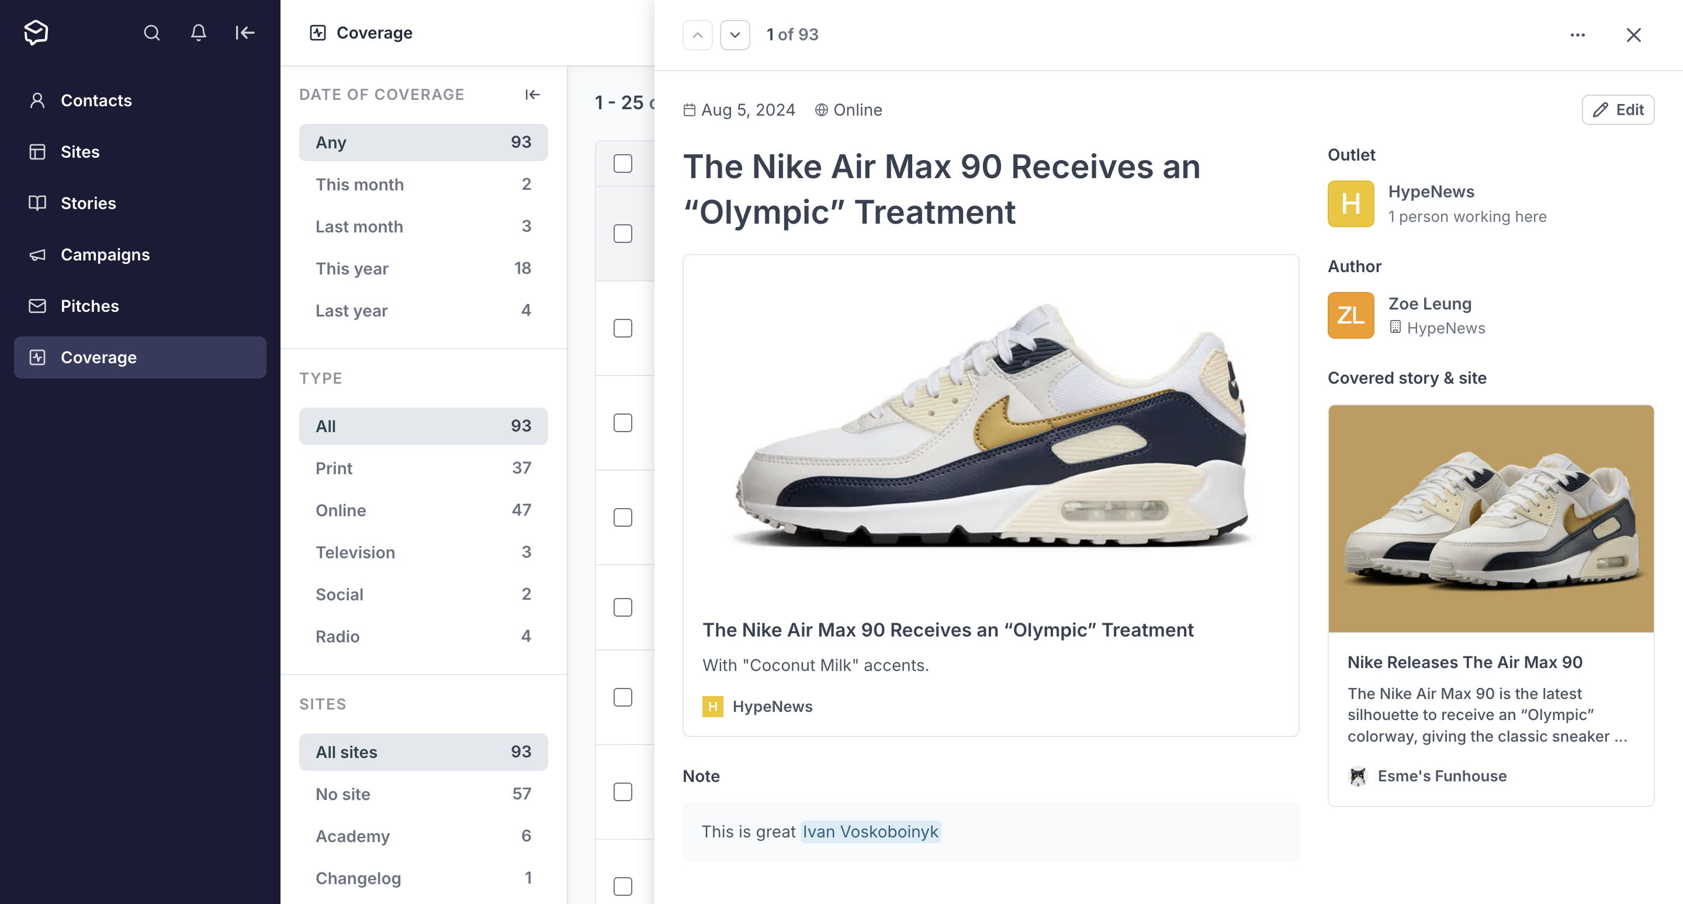The height and width of the screenshot is (904, 1683).
Task: Toggle the select-all checkbox in table header
Action: click(x=622, y=163)
